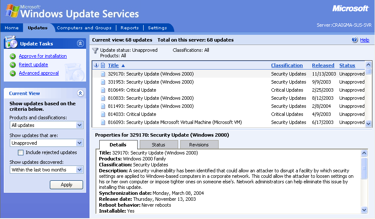Select row 810649: Critical Update
The height and width of the screenshot is (219, 375).
229,90
